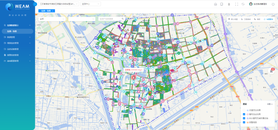This screenshot has height=130, width=278.
Task: Open the remote device management menu item
Action: click(17, 49)
